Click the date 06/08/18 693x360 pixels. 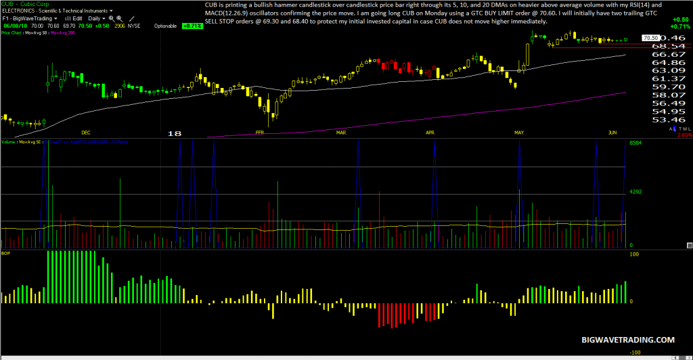click(15, 26)
